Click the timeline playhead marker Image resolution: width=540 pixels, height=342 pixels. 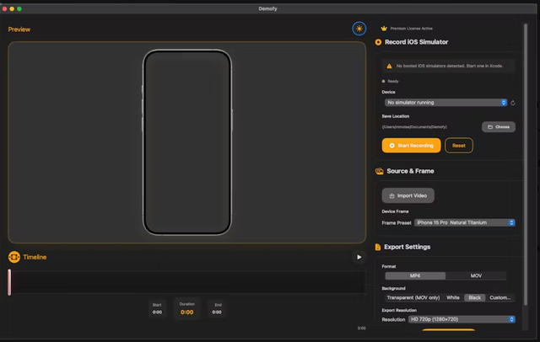pos(9,282)
